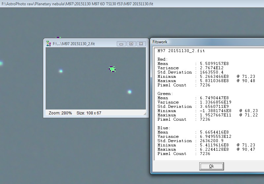Click the Green: channel heading

[x=165, y=94]
